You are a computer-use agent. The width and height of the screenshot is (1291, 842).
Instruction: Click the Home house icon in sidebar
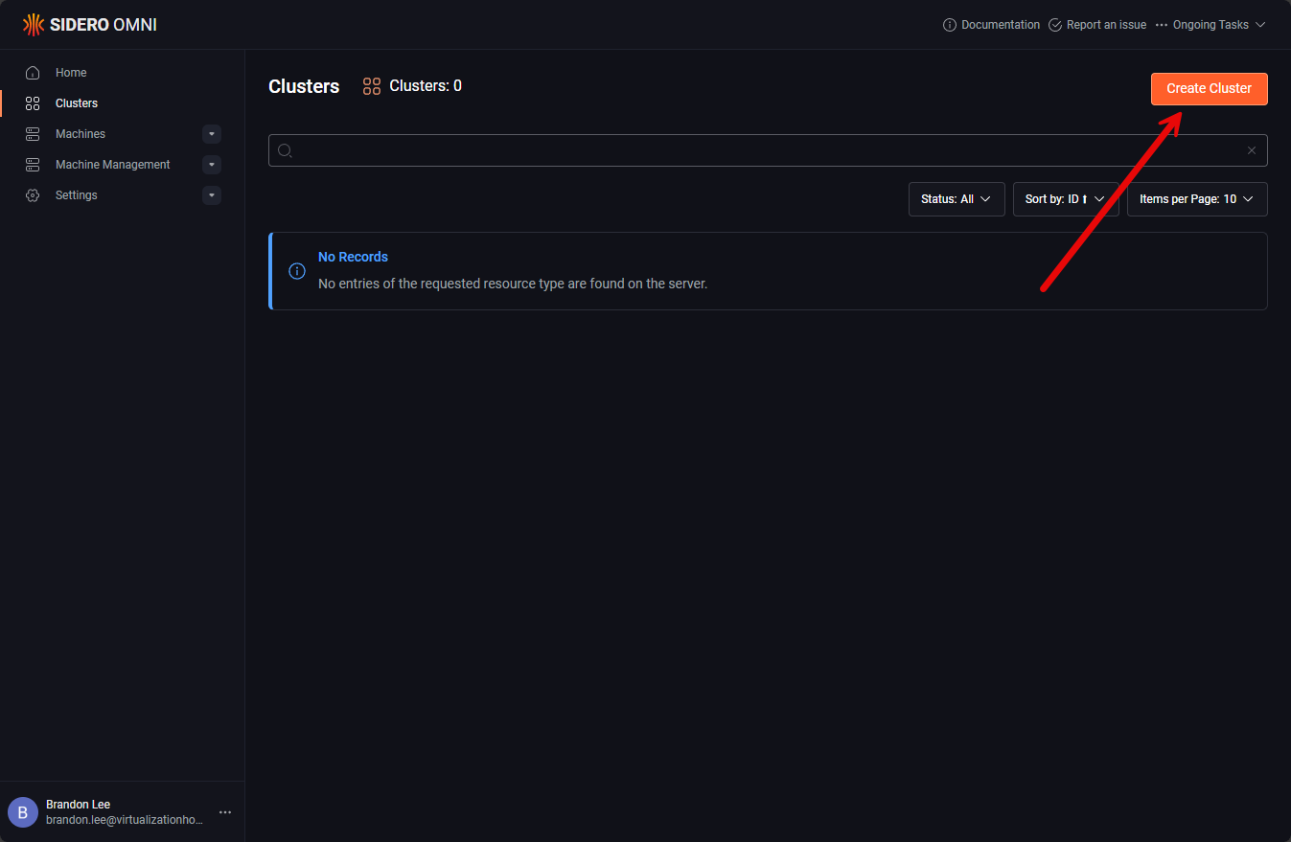pos(33,73)
